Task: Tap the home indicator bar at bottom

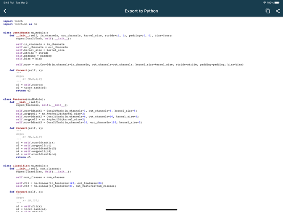Action: pos(141,209)
